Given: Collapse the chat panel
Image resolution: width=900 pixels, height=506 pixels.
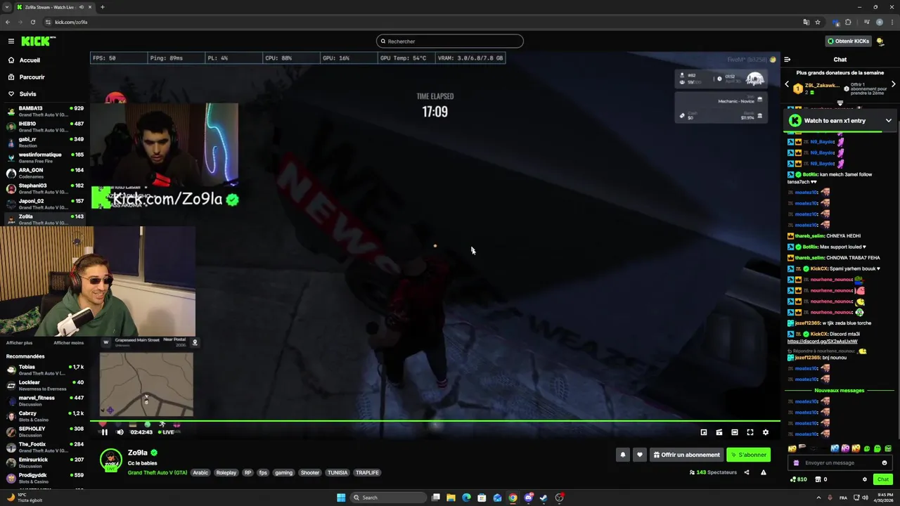Looking at the screenshot, I should (787, 60).
